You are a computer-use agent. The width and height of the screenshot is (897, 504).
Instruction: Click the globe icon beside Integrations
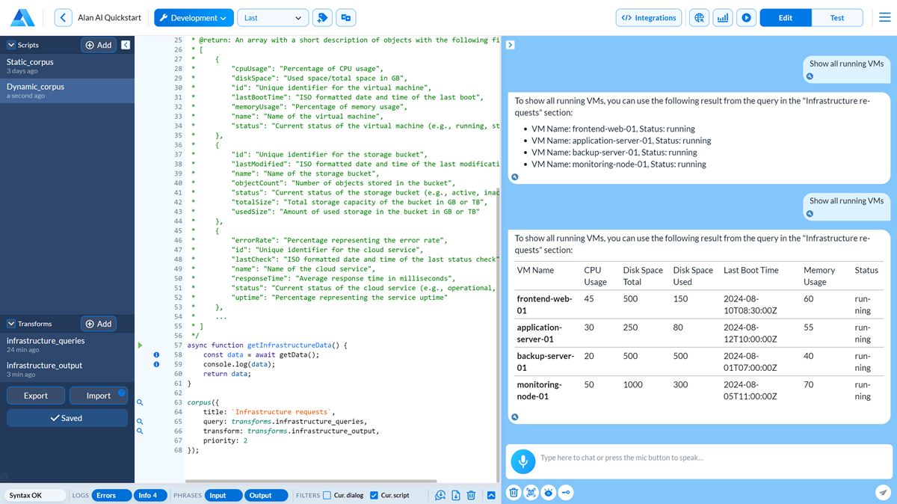pyautogui.click(x=699, y=18)
